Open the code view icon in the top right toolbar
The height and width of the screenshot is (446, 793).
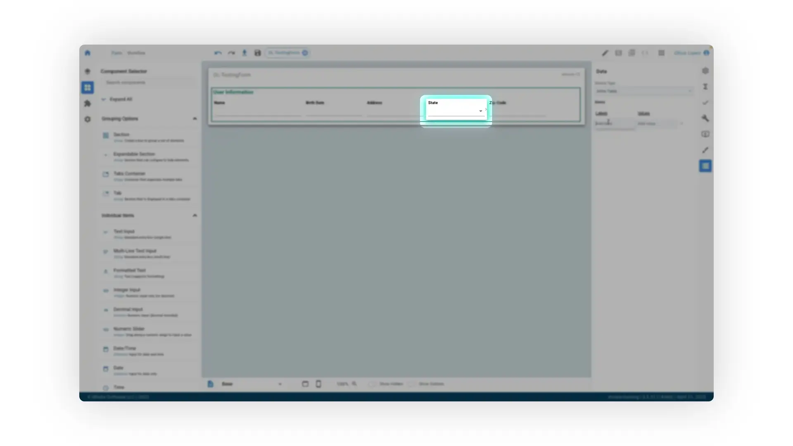[646, 53]
